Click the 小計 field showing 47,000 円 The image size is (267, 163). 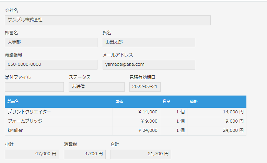pos(32,154)
